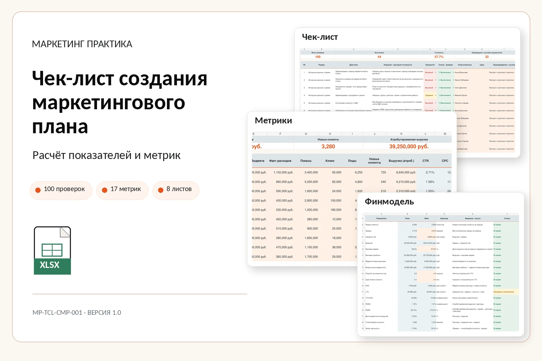Click the "2.71%" CTR cell in Метрики
The width and height of the screenshot is (542, 361).
[x=430, y=172]
